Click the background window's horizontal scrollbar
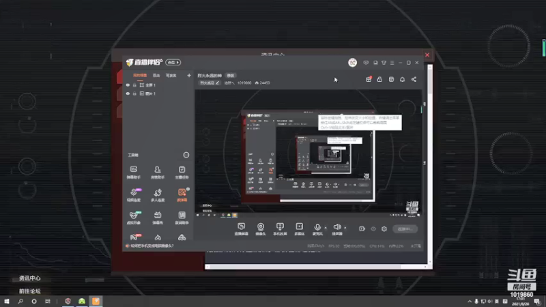The height and width of the screenshot is (307, 546). point(316,267)
